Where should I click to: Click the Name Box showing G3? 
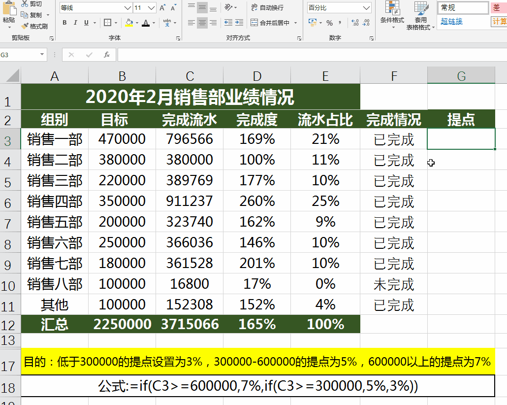[x=19, y=55]
